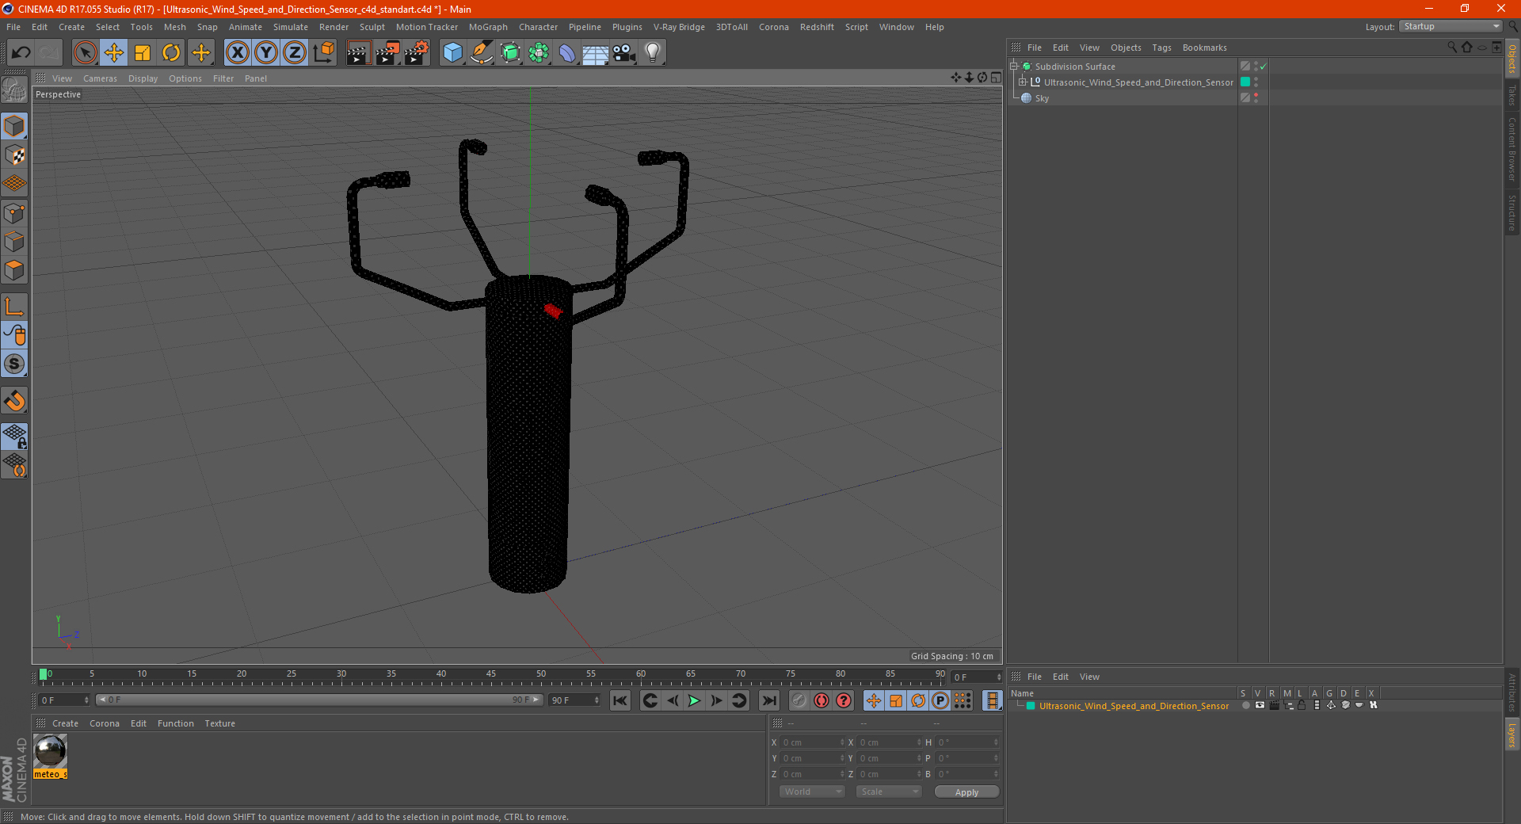Expand Ultrasonic_Wind_Speed_and_Direction_Sensor node
Image resolution: width=1521 pixels, height=824 pixels.
[x=1023, y=82]
